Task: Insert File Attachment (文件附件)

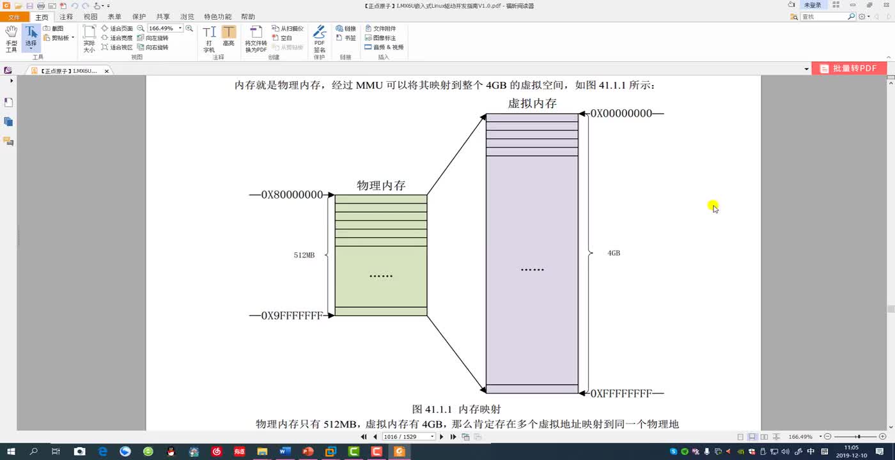Action: [x=380, y=29]
